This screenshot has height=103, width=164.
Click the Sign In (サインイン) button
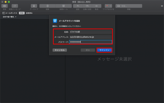click(104, 50)
